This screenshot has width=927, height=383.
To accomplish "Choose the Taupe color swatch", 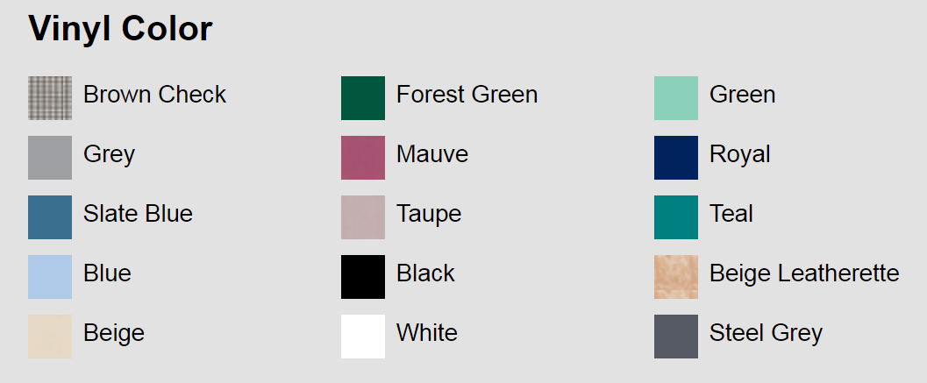I will 363,217.
